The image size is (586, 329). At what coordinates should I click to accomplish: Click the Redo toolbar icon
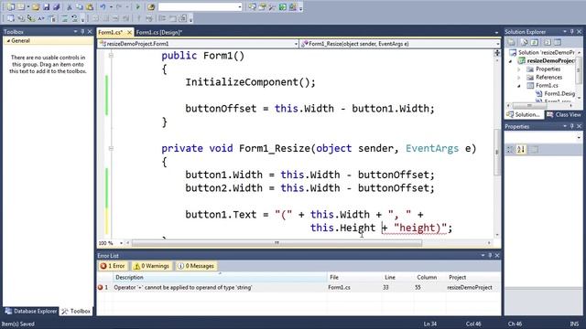[119, 6]
